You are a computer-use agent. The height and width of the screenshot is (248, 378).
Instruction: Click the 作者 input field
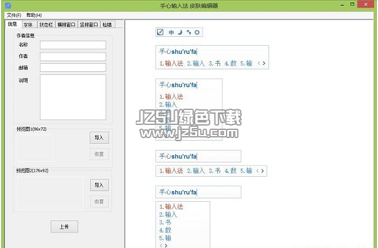[73, 57]
